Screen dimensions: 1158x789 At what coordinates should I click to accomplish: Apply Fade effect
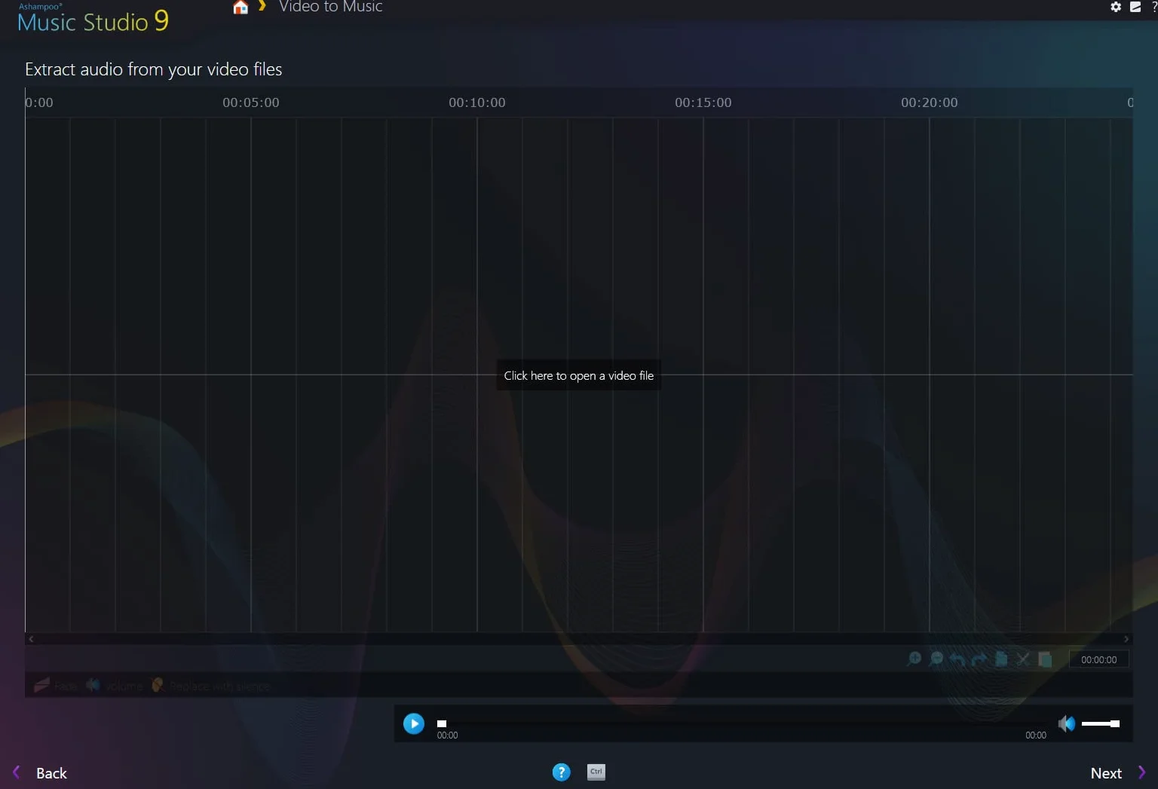pyautogui.click(x=56, y=686)
